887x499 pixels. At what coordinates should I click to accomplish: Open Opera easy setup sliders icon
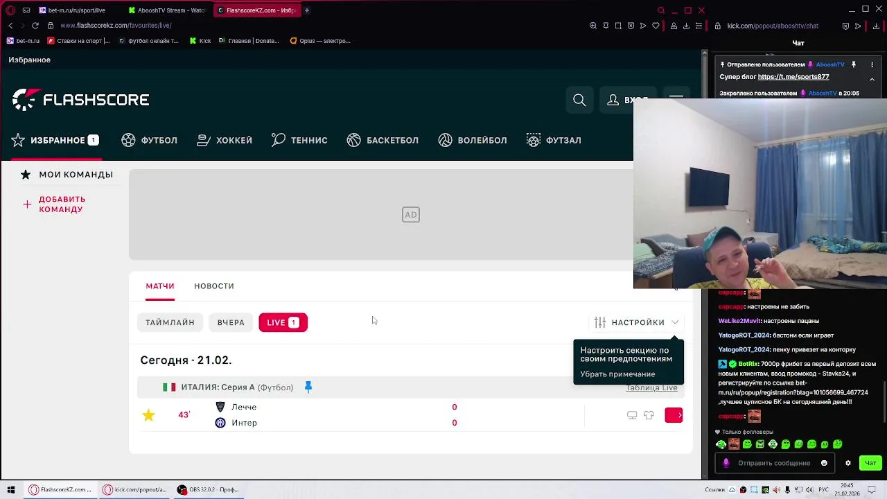(699, 26)
